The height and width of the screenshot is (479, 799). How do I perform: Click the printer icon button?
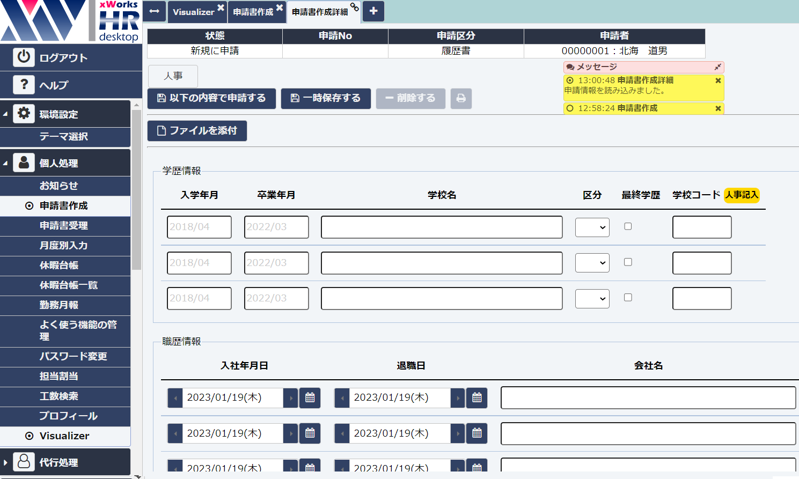pos(460,99)
